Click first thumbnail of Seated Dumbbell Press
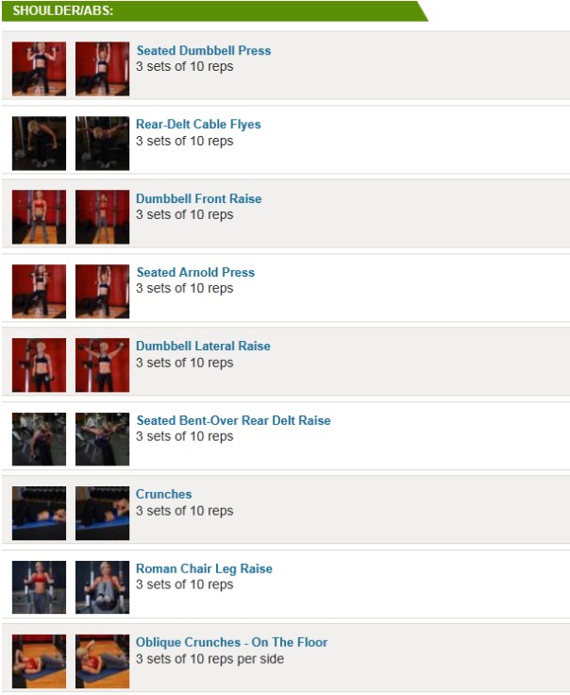The image size is (570, 695). click(39, 68)
